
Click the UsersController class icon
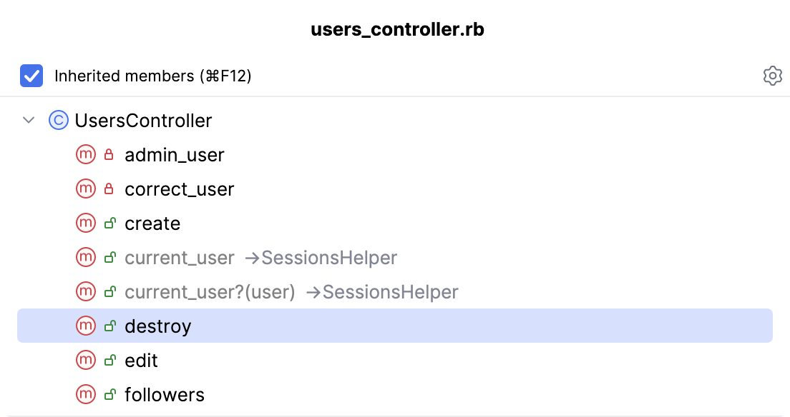coord(58,121)
